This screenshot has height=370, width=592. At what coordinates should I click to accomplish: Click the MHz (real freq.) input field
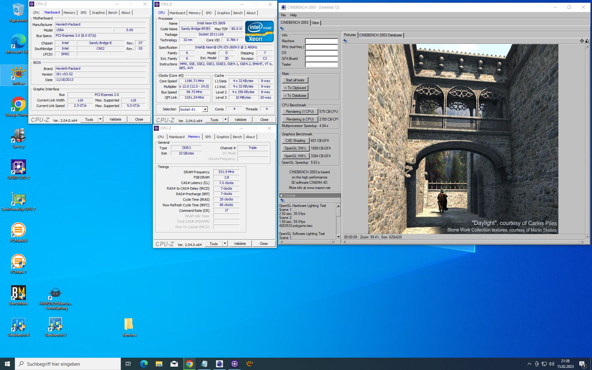[x=321, y=47]
